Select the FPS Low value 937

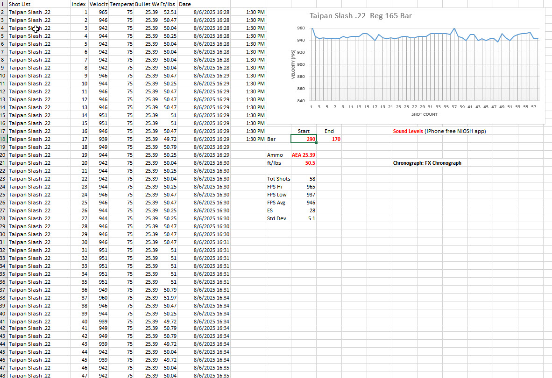tap(304, 195)
